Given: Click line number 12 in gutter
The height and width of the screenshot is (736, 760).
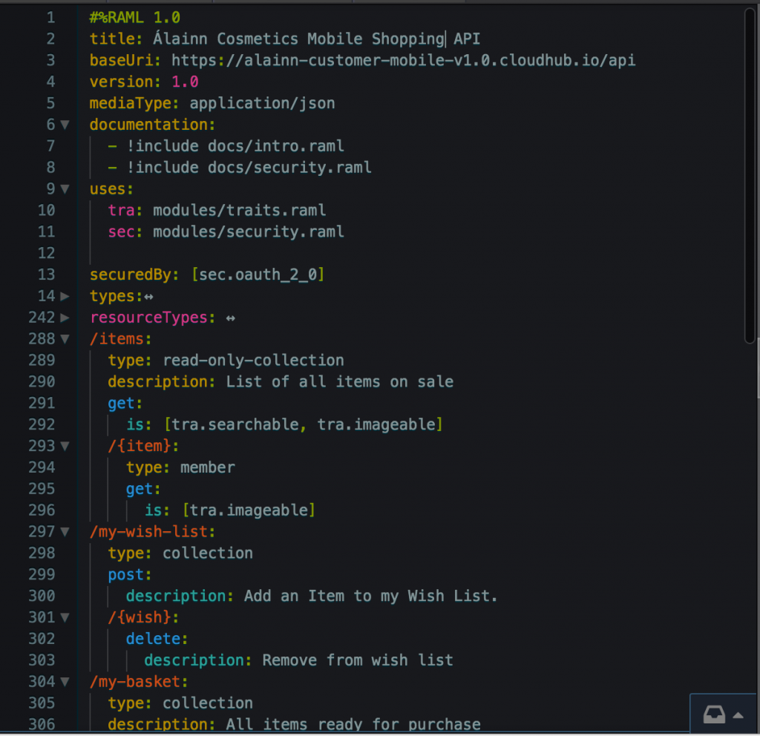Looking at the screenshot, I should (x=47, y=253).
